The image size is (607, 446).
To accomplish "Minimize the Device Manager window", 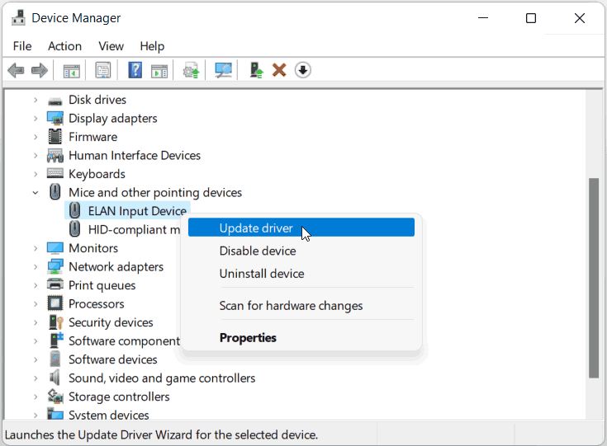I will [483, 18].
